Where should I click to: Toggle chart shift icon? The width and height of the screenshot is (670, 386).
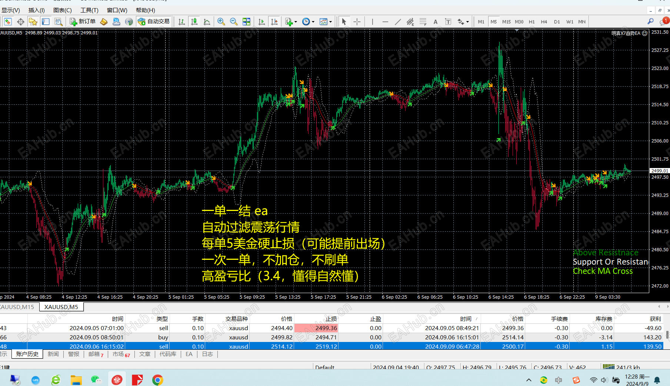coord(274,22)
